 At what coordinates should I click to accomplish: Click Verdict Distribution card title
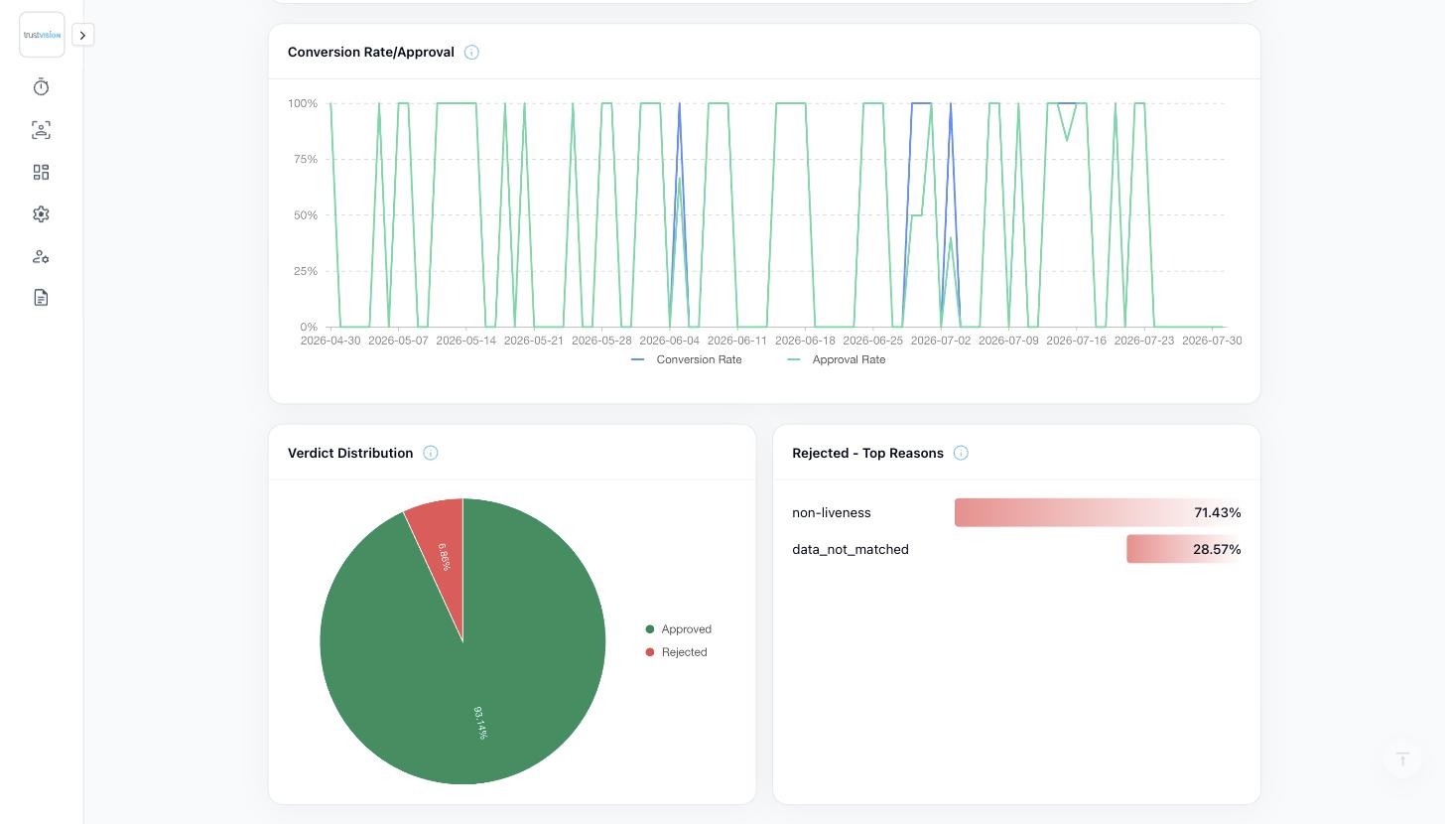(350, 453)
